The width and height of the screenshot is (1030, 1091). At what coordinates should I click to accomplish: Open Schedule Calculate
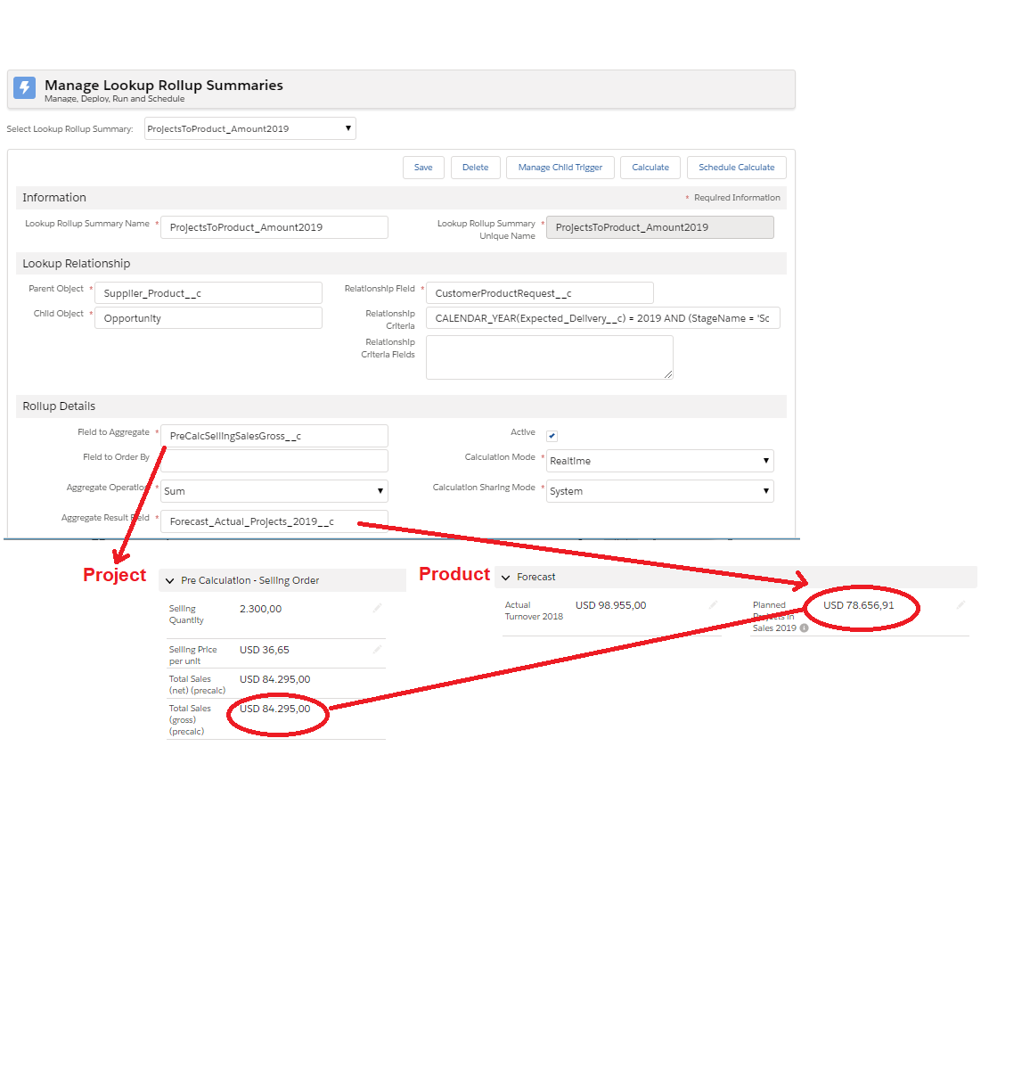pyautogui.click(x=736, y=167)
